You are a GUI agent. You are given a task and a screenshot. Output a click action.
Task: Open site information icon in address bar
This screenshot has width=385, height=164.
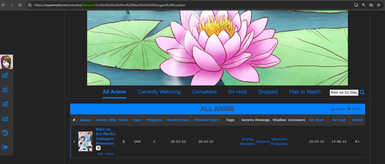click(29, 5)
